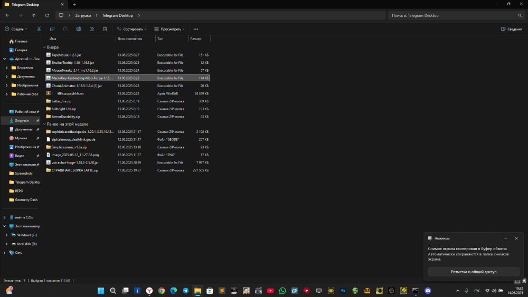Open Discord from taskbar
Screen dimensions: 528x297
pos(428,291)
